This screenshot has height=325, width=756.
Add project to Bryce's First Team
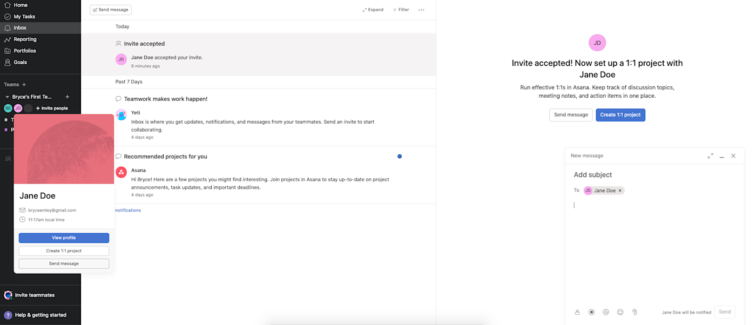tap(67, 97)
